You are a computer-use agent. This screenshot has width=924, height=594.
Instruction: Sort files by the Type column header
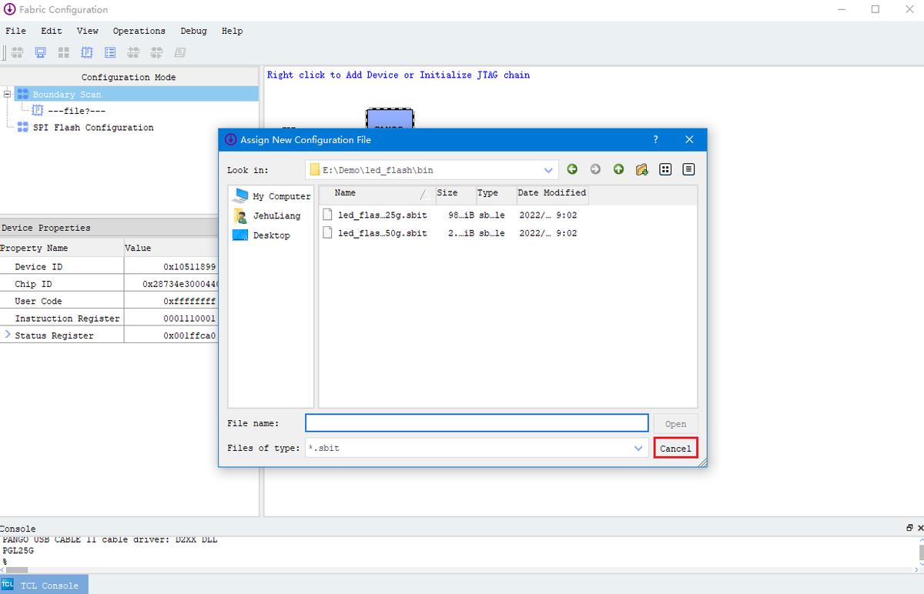[495, 193]
